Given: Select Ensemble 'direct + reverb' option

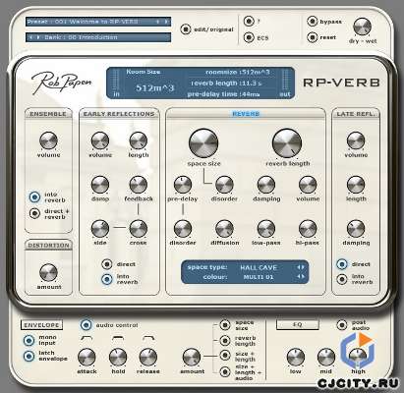Looking at the screenshot, I should [34, 213].
